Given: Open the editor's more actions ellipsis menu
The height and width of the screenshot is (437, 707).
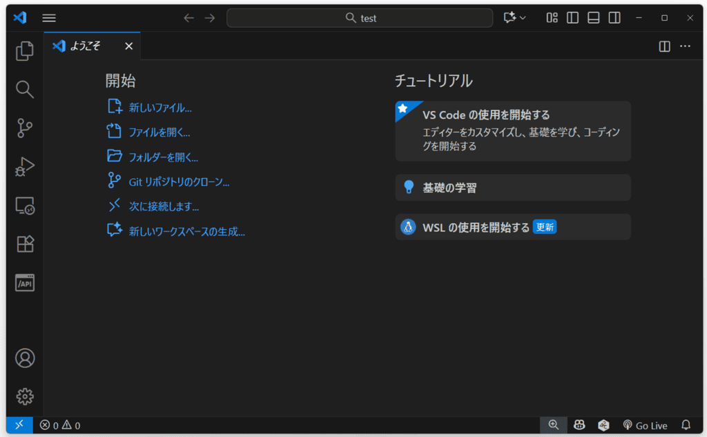Looking at the screenshot, I should pyautogui.click(x=685, y=46).
